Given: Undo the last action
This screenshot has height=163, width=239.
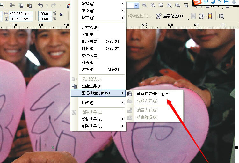Looking at the screenshot, I should tap(40, 5).
